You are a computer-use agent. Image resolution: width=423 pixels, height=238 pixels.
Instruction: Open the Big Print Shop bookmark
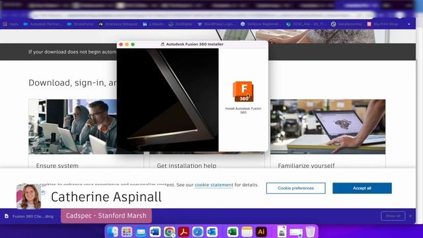(383, 24)
